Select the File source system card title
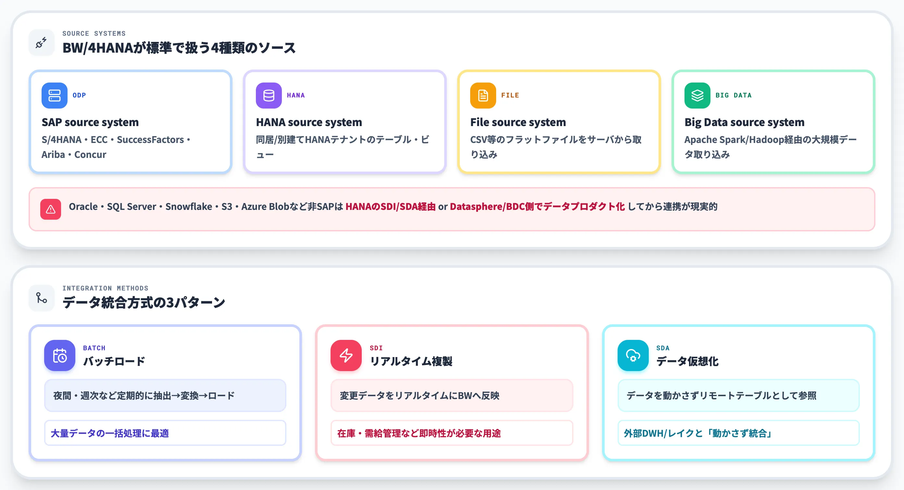Viewport: 904px width, 490px height. [518, 122]
